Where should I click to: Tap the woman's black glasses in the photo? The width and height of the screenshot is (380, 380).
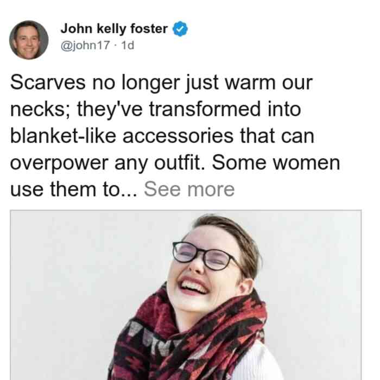tap(206, 256)
